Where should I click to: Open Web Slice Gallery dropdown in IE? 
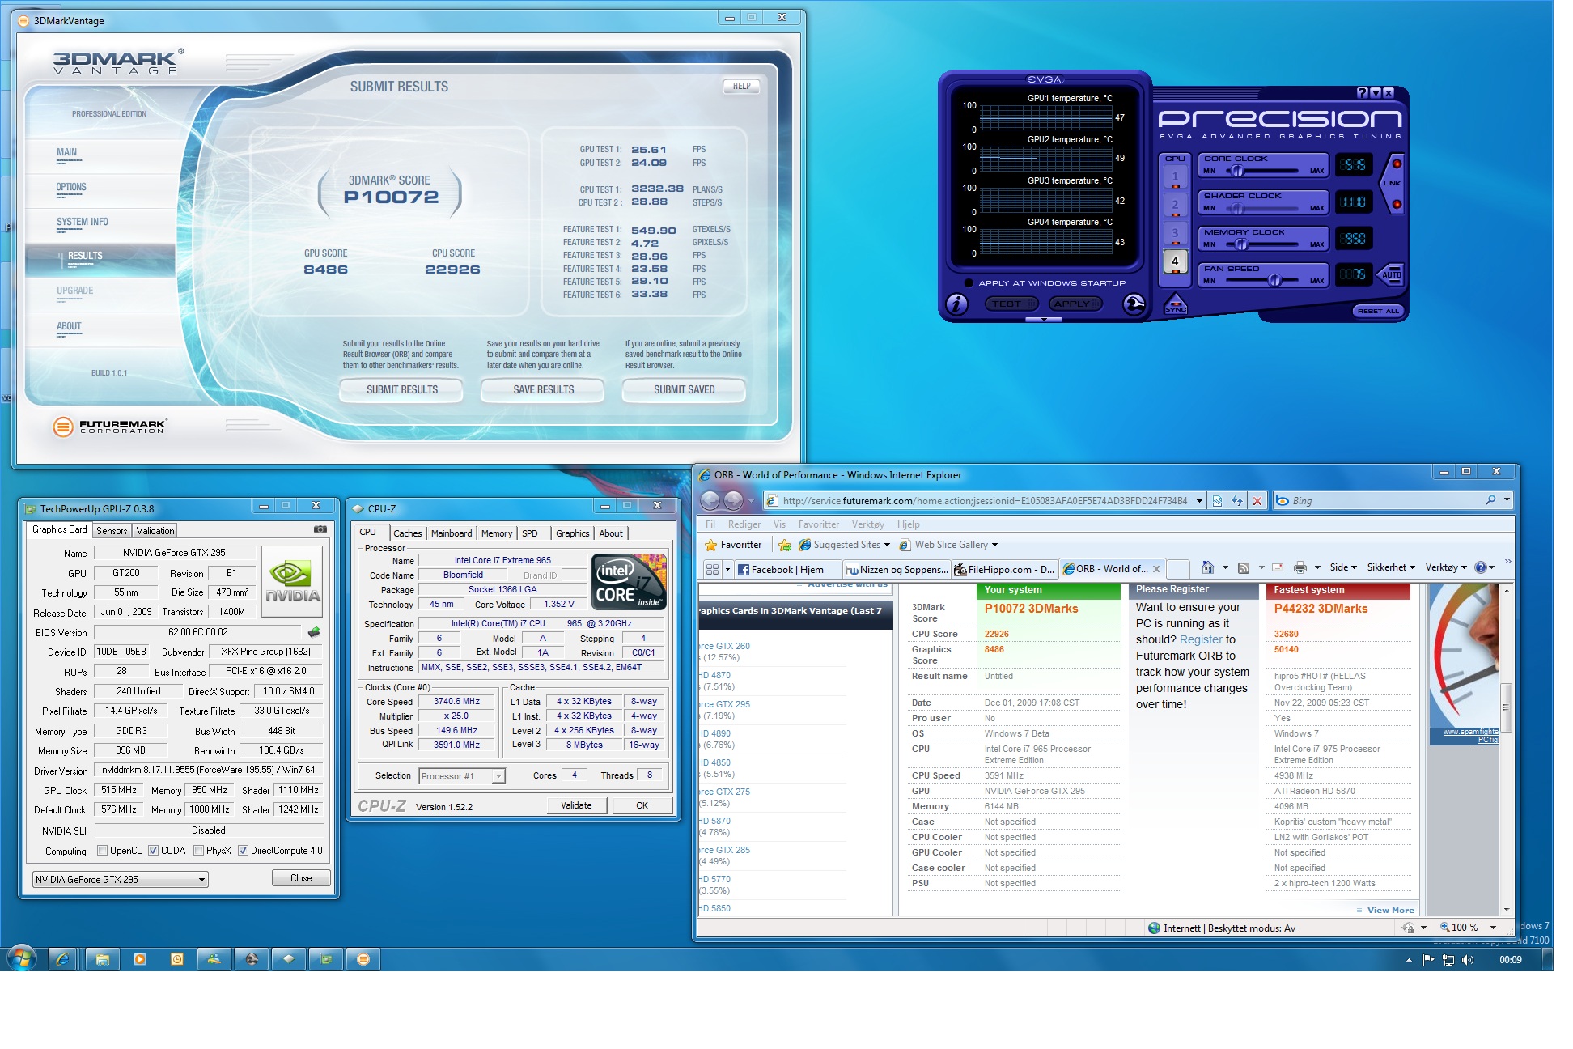pos(949,545)
